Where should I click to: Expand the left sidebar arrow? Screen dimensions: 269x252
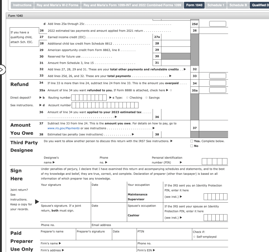2,70
